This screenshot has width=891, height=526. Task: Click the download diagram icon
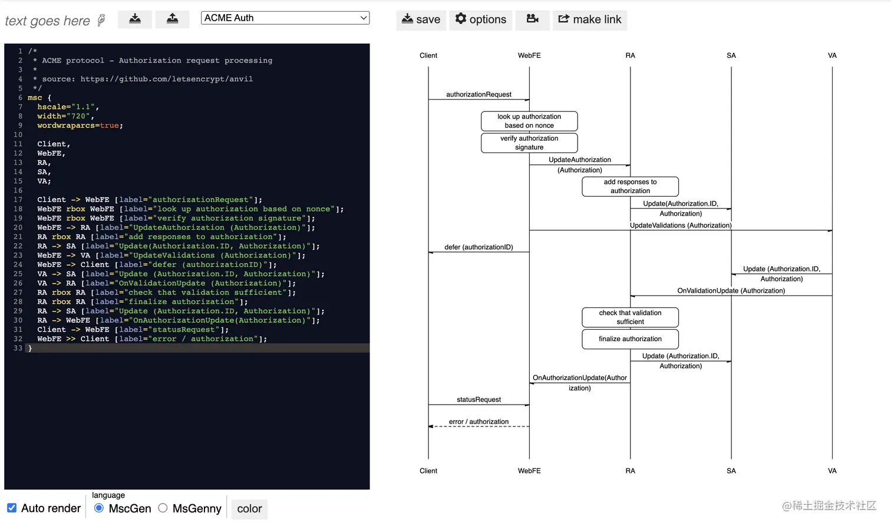click(135, 19)
